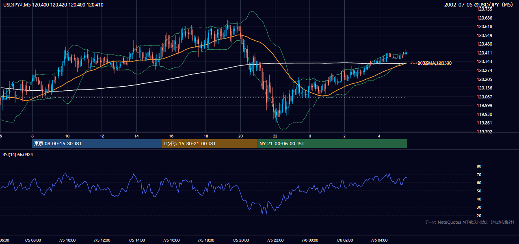Click the 7/6 02:00 bottom time label
The height and width of the screenshot is (244, 519).
pyautogui.click(x=344, y=240)
